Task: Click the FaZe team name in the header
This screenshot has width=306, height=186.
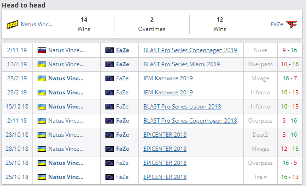Action: coord(277,24)
